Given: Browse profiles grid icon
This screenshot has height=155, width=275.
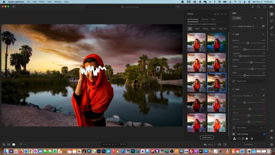Looking at the screenshot, I should tap(263, 26).
